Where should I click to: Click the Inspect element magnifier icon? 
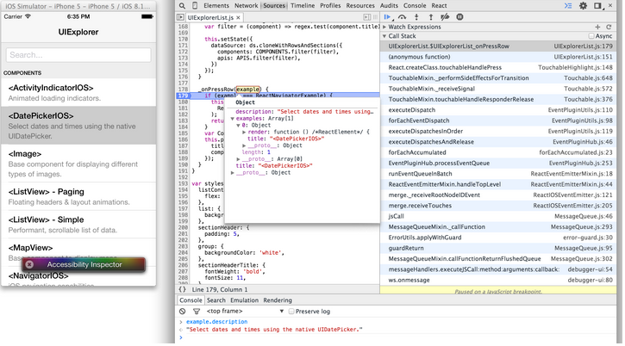tap(182, 5)
